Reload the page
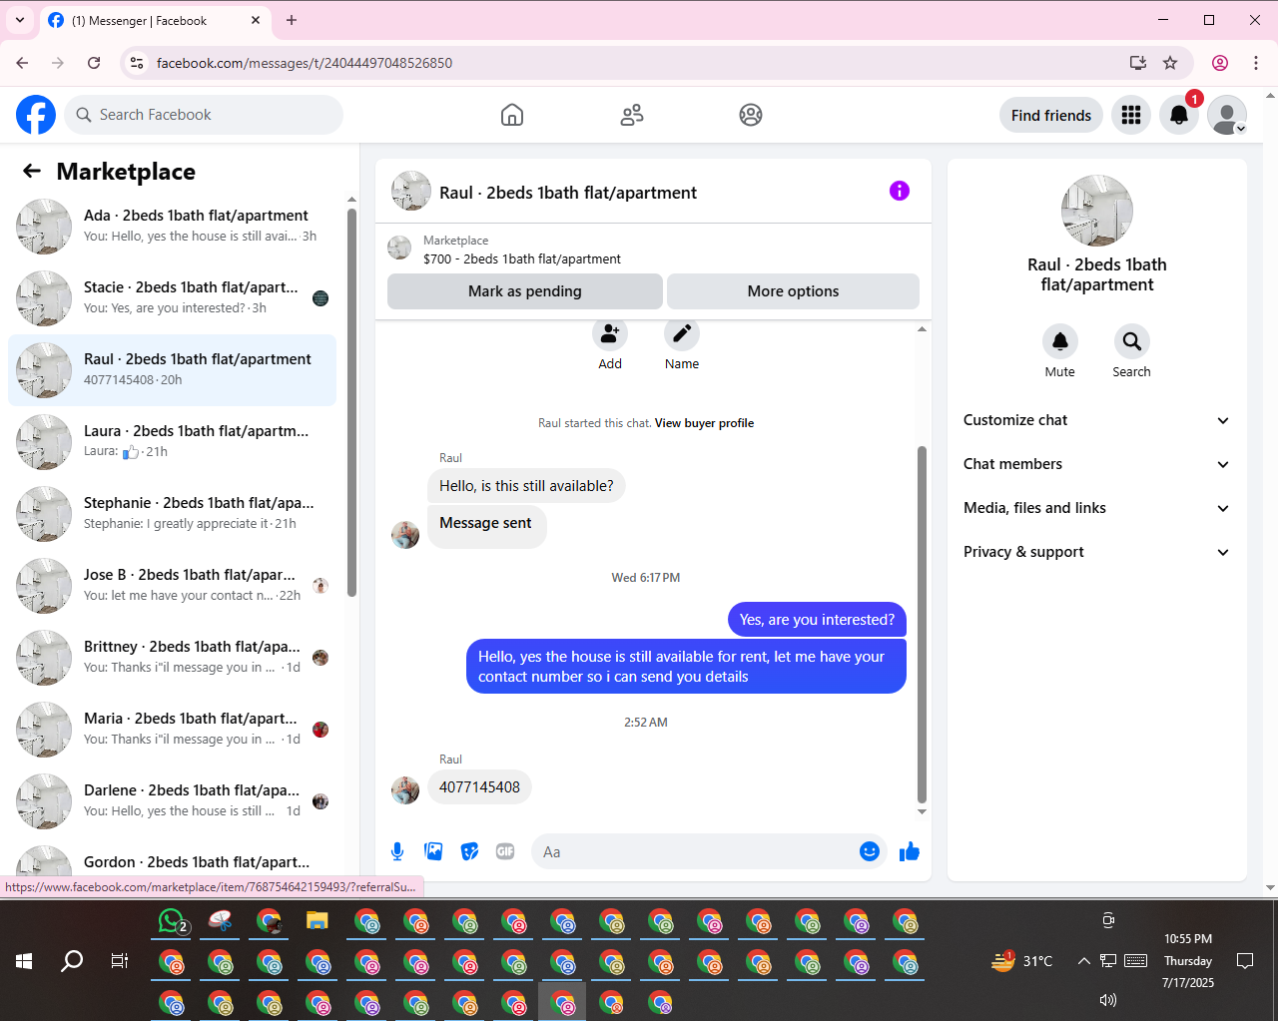Viewport: 1278px width, 1021px height. tap(94, 63)
